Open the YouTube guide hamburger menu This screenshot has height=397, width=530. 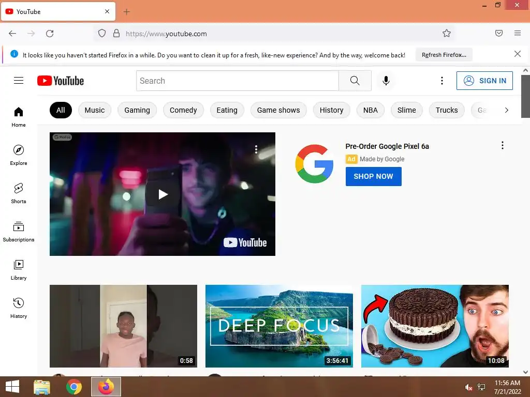pyautogui.click(x=19, y=80)
